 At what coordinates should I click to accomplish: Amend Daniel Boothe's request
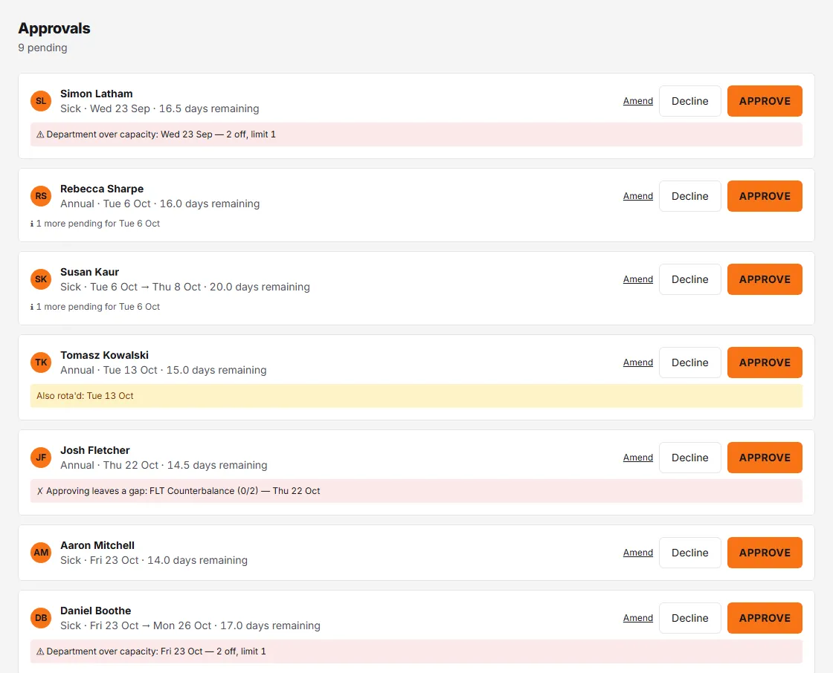coord(638,618)
